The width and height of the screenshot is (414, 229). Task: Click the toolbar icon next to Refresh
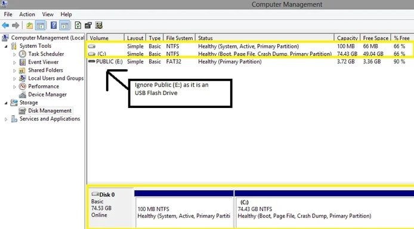click(x=88, y=25)
